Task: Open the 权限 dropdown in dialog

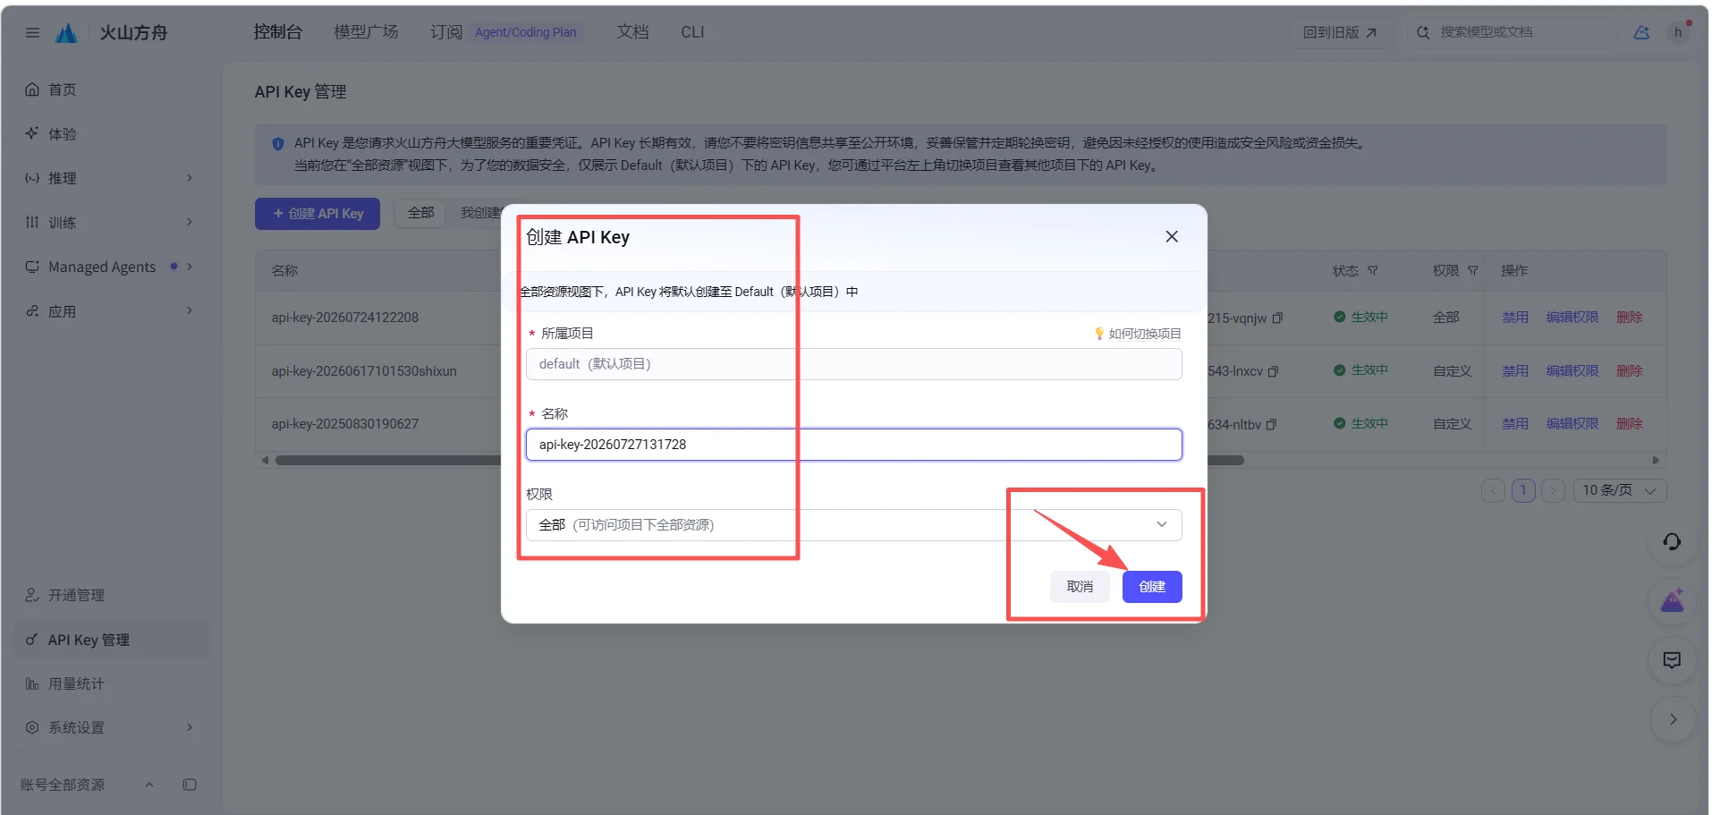Action: (854, 525)
